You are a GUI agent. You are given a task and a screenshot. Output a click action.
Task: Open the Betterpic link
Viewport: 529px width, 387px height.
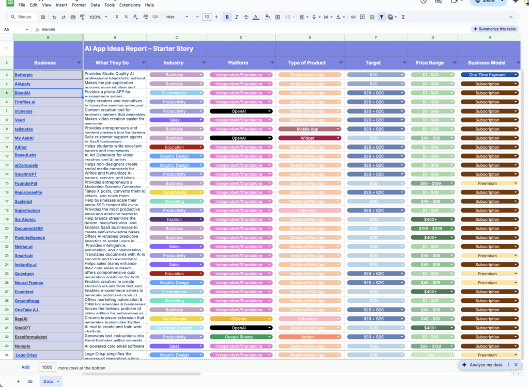(x=24, y=75)
